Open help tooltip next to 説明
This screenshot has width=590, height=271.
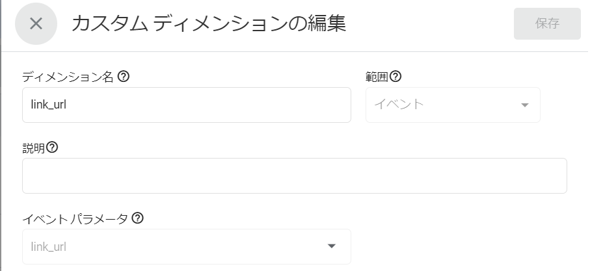[53, 148]
